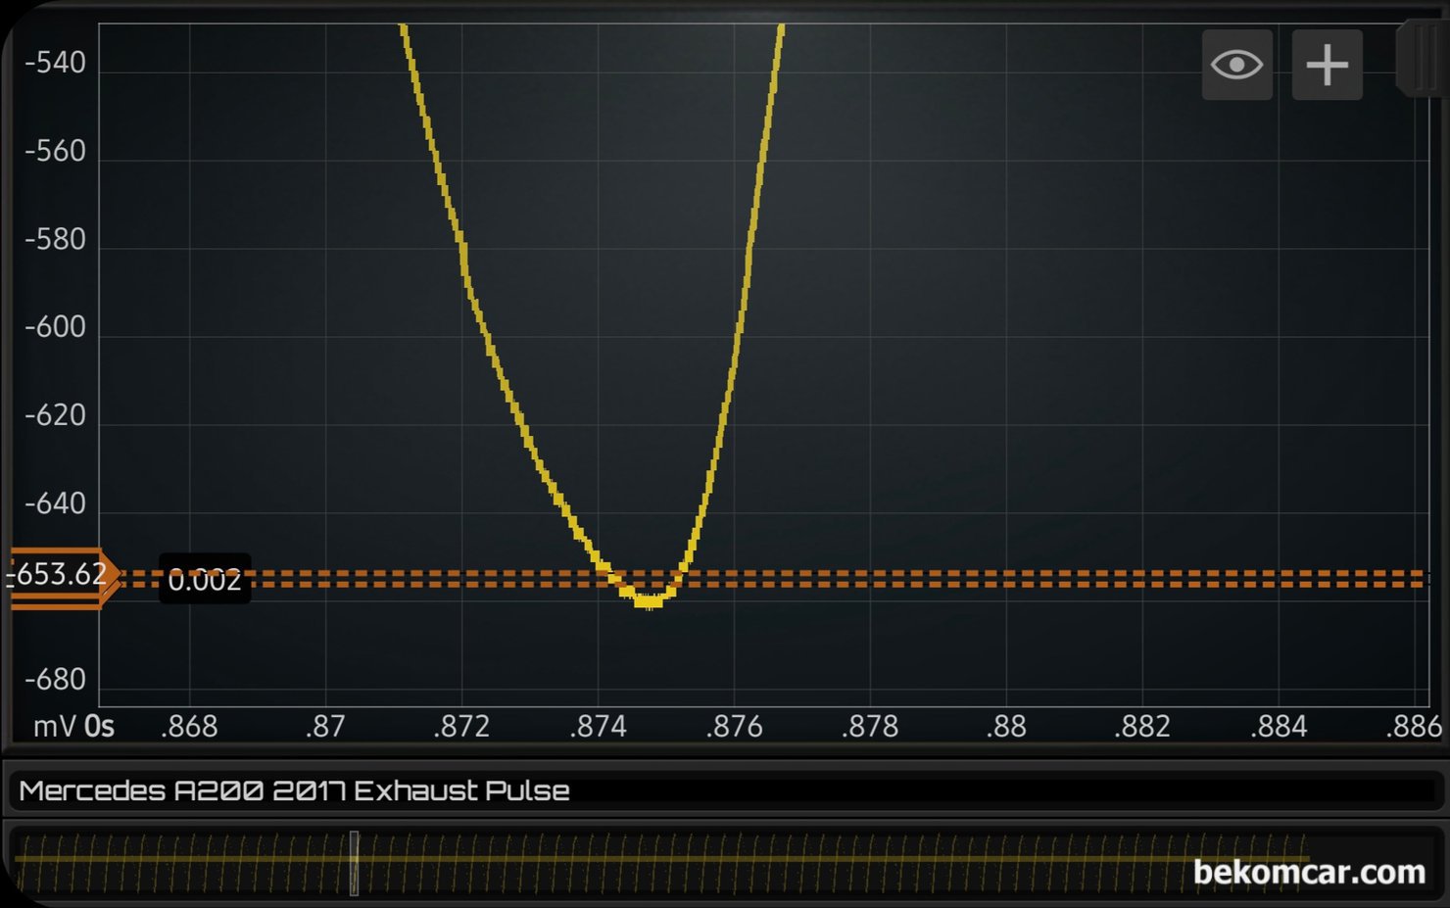This screenshot has width=1450, height=908.
Task: Click the -680 voltage axis label
Action: coord(55,679)
